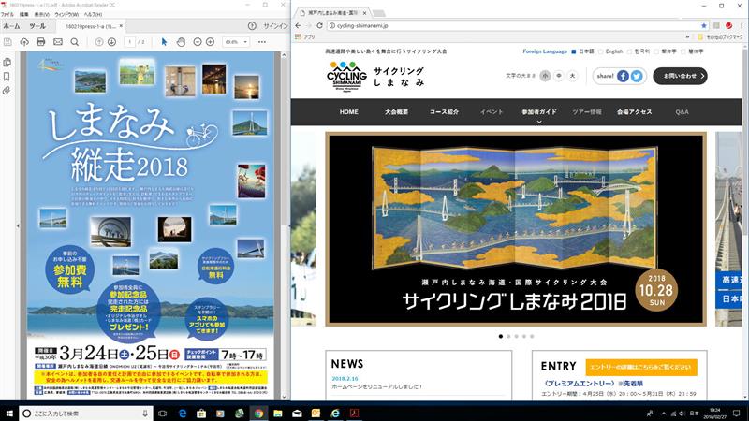Open File Explorer from taskbar
The height and width of the screenshot is (421, 749).
pos(277,414)
